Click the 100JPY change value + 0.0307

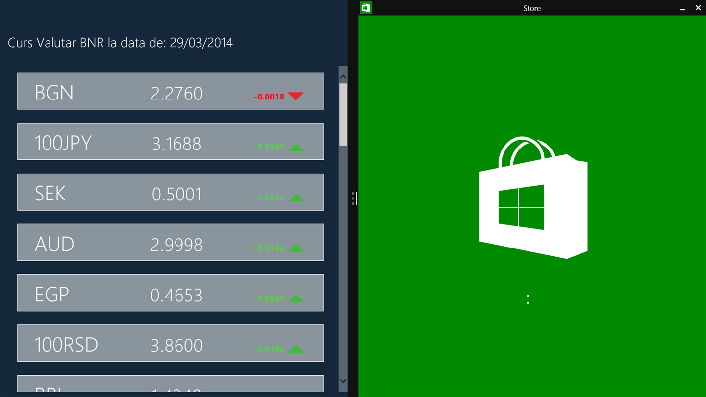pyautogui.click(x=267, y=147)
